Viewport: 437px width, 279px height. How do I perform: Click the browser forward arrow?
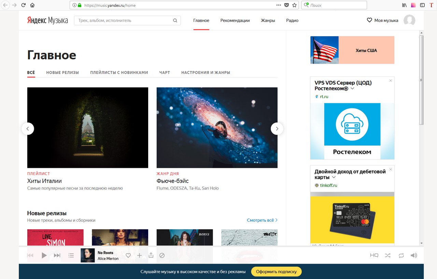point(14,5)
